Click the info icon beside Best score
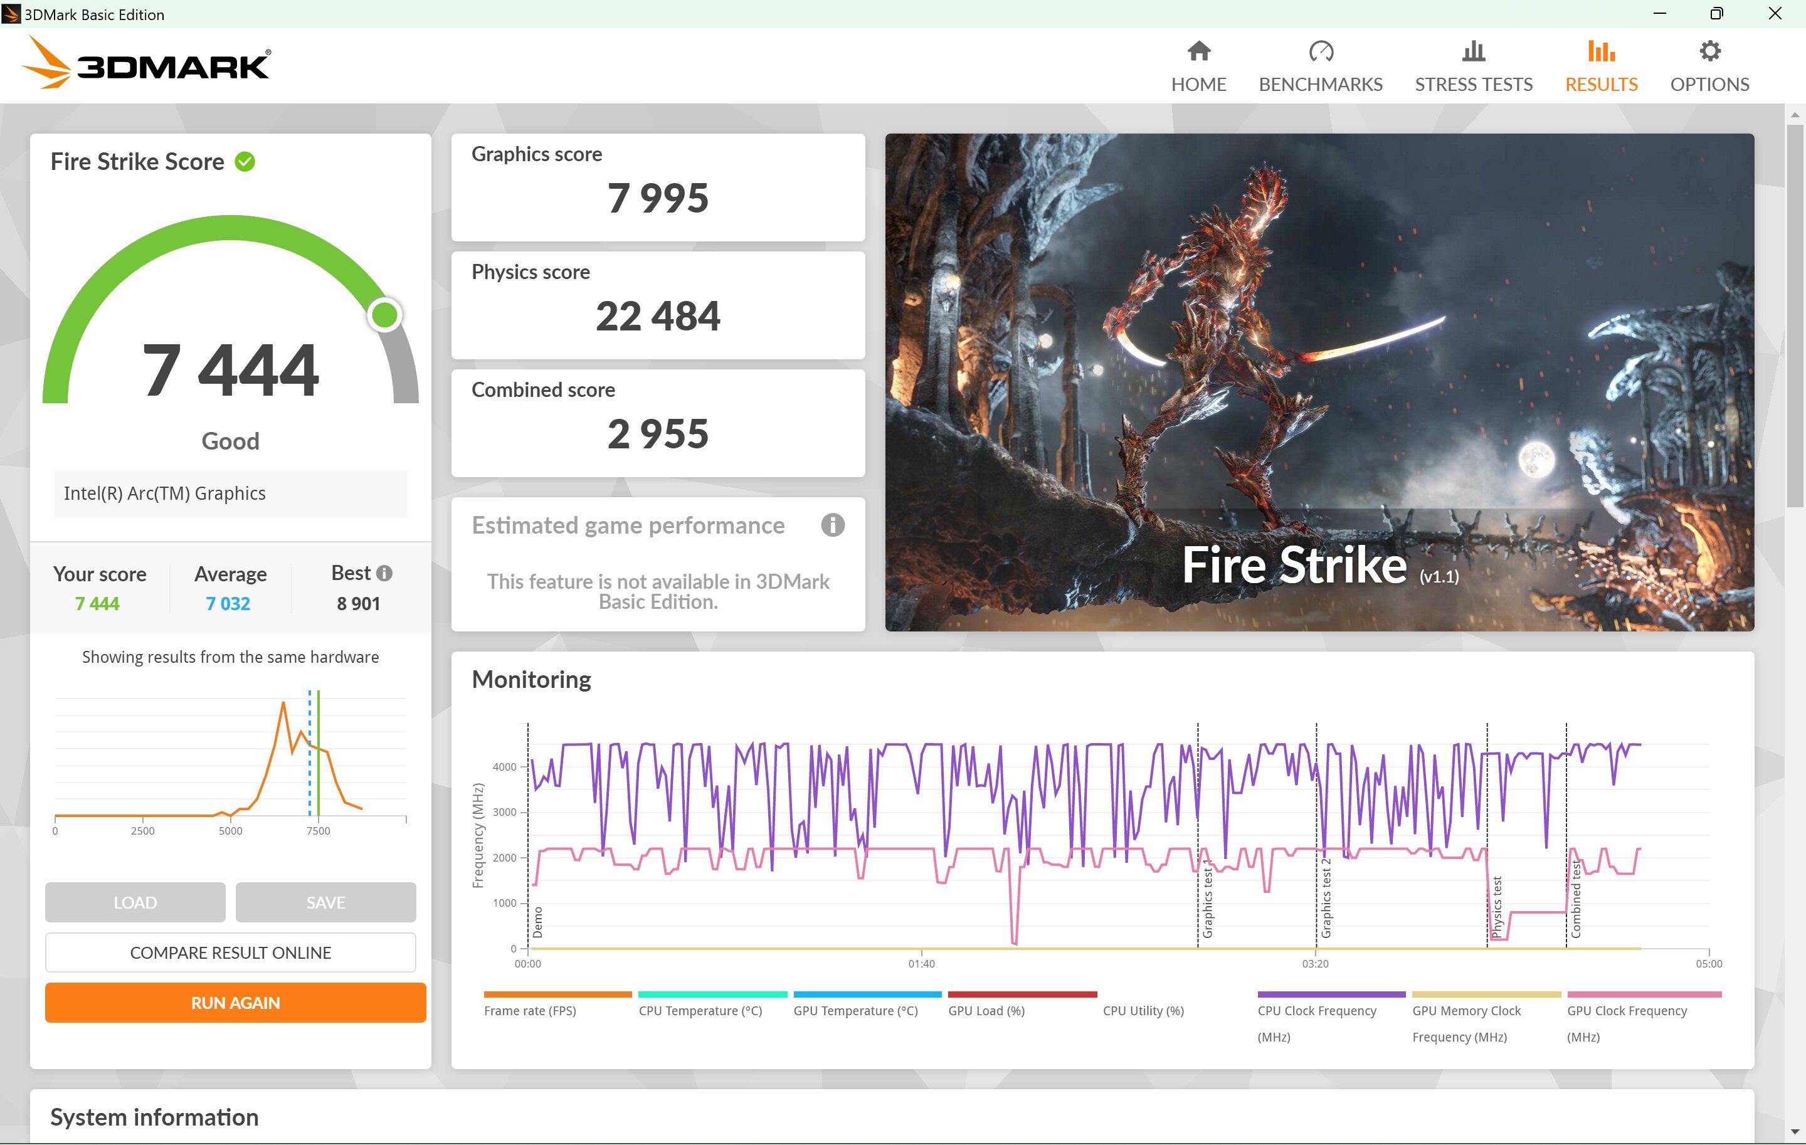The width and height of the screenshot is (1806, 1145). pos(384,573)
